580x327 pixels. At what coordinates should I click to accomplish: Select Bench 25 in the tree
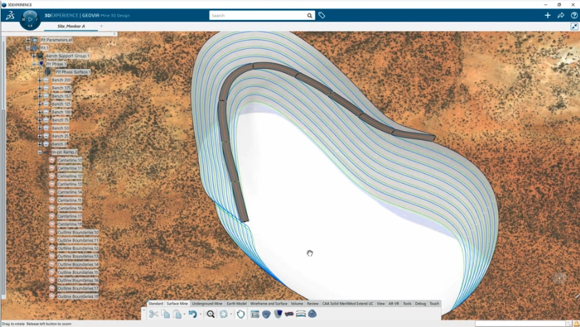60,137
